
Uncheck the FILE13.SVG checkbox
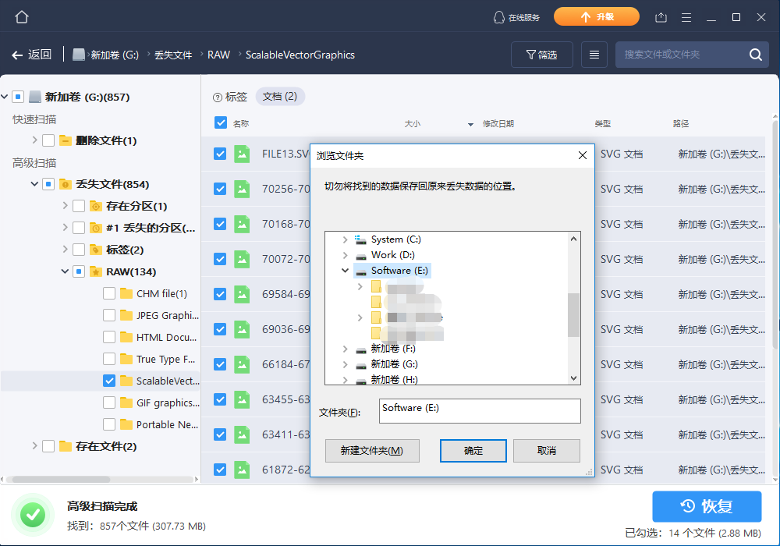219,154
